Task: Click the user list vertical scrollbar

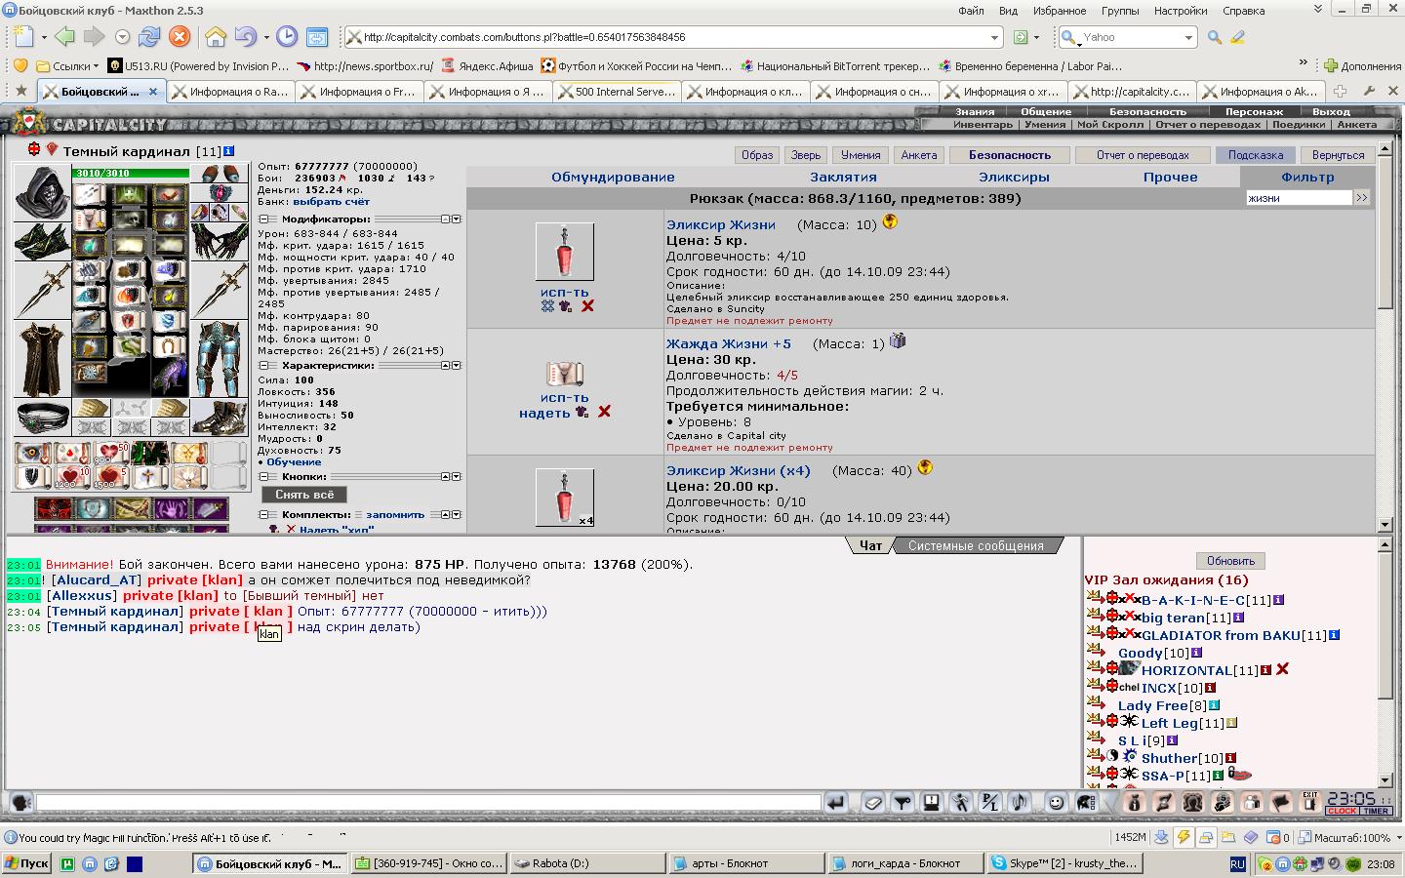Action: 1385,661
